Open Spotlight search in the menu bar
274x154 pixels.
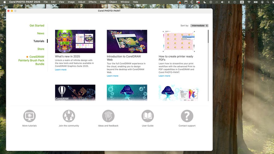[268, 2]
